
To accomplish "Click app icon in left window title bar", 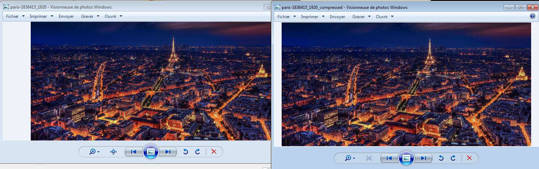I will coord(6,7).
